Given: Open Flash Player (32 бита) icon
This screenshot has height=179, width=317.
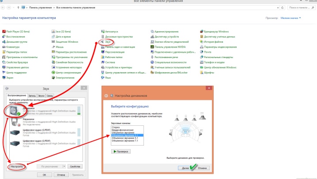Looking at the screenshot, I should tap(4, 31).
